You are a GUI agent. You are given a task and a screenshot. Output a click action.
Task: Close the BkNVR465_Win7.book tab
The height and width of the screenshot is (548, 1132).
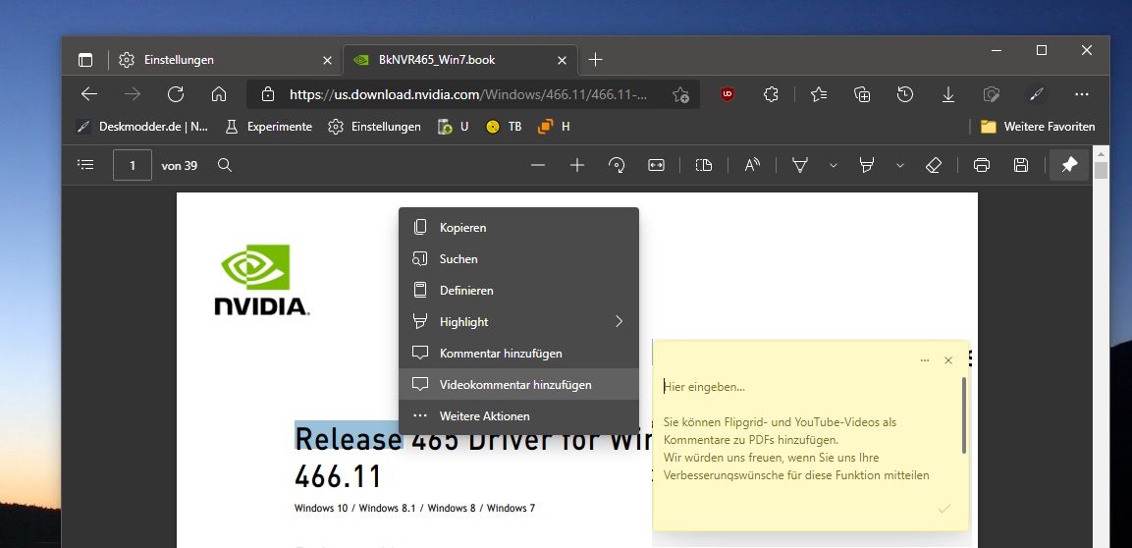(x=562, y=60)
